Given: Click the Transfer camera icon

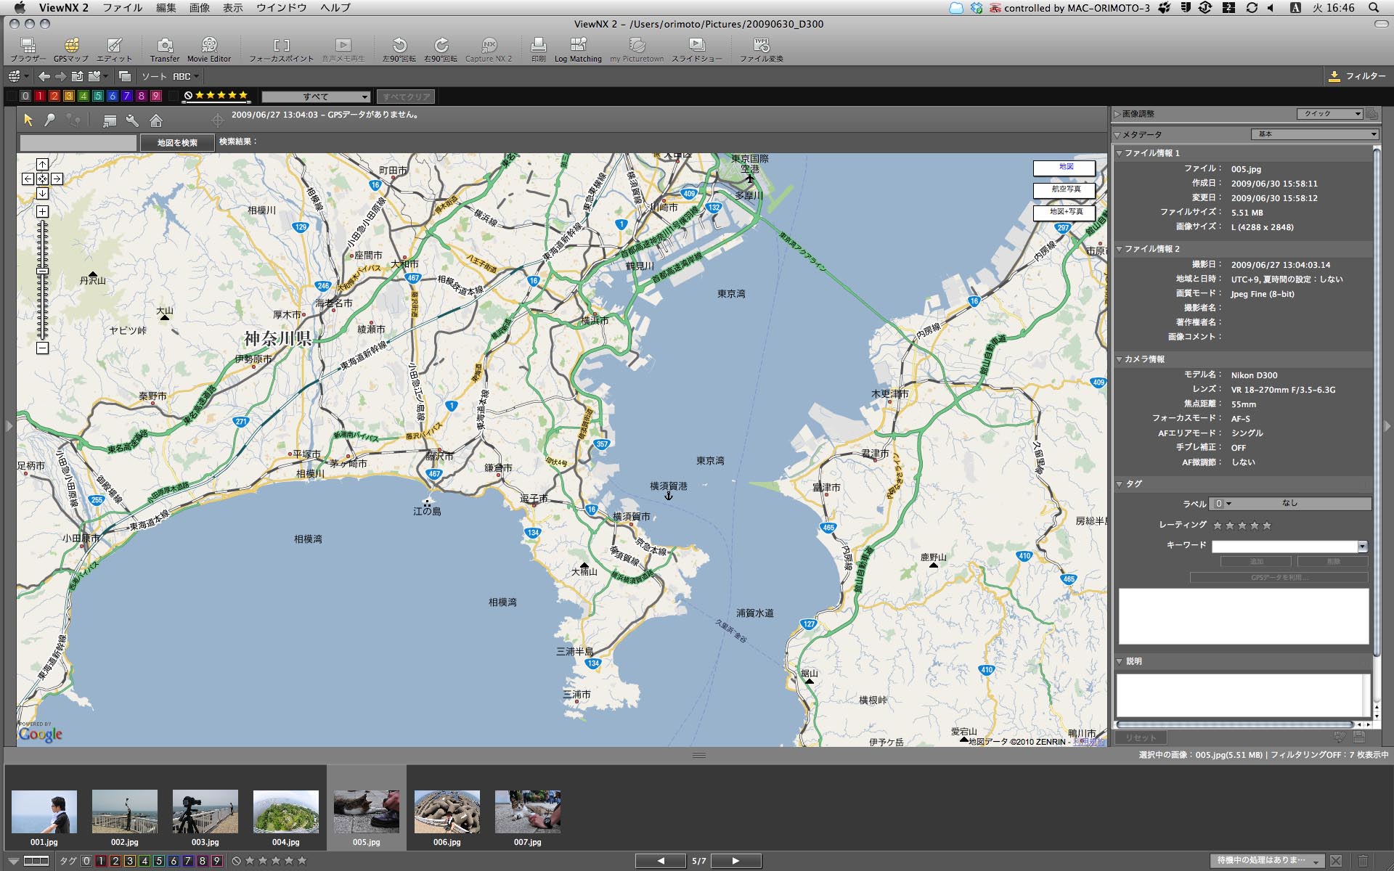Looking at the screenshot, I should (x=165, y=49).
